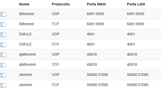Click WAN port 40810 in qbittorrent UDP row
The image size is (161, 98).
click(92, 54)
